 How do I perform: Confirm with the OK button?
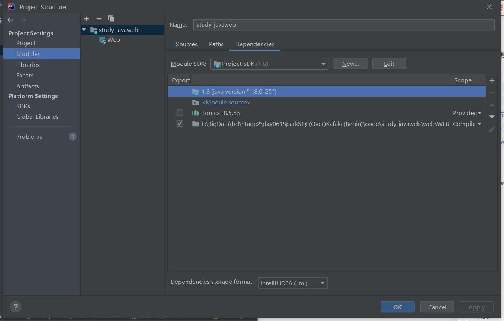point(397,307)
